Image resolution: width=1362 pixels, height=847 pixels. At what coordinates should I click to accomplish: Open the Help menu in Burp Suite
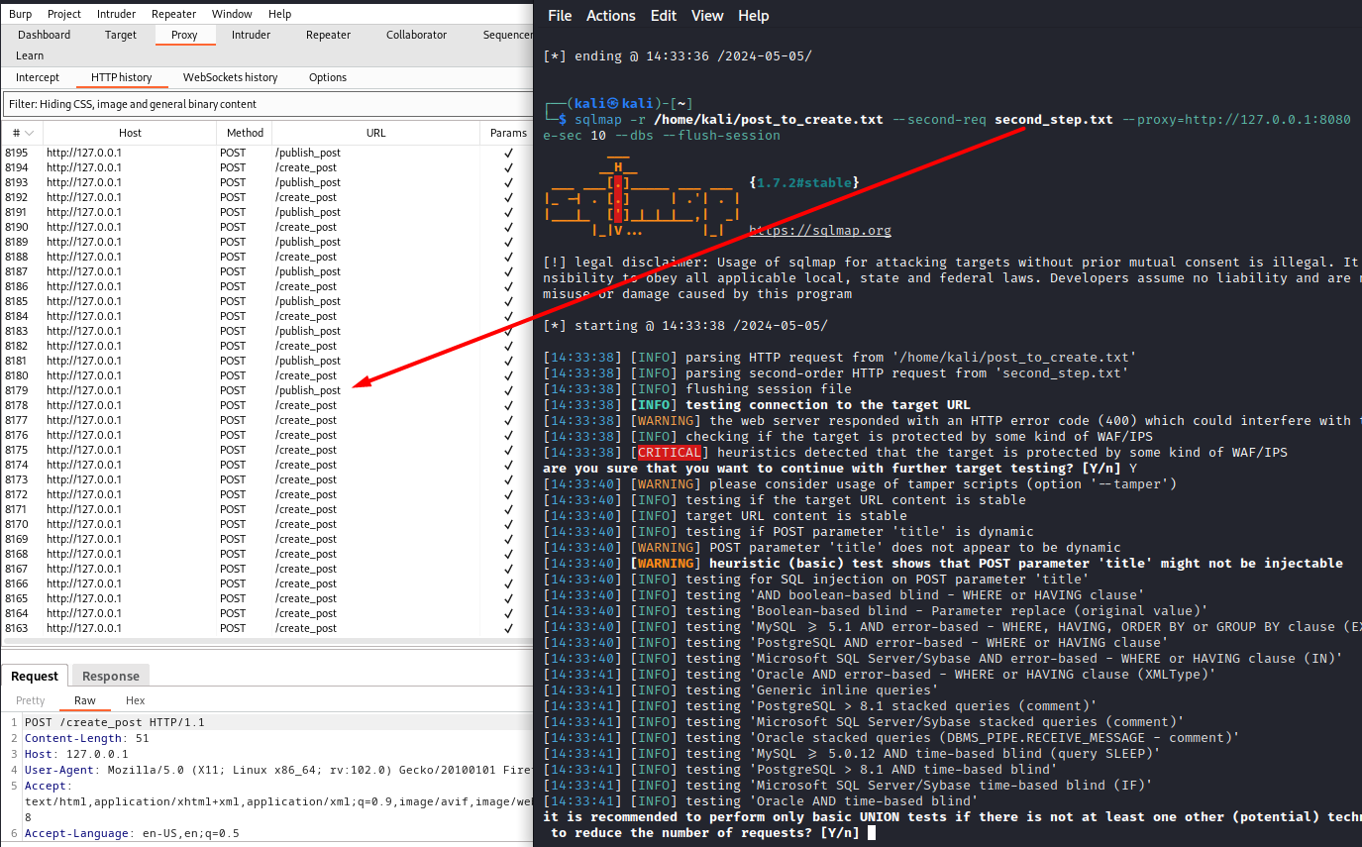280,14
